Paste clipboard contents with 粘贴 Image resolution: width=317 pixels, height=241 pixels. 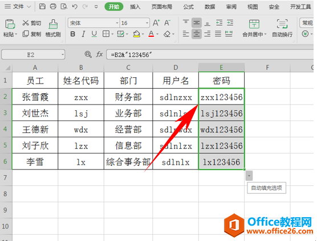[10, 28]
